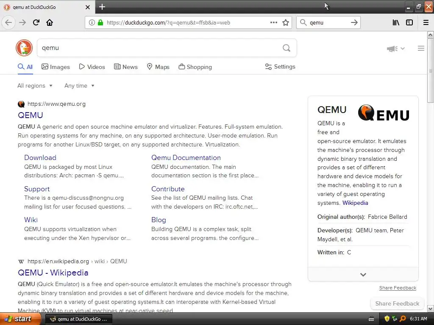The height and width of the screenshot is (325, 434).
Task: Open the Support sitelink
Action: (37, 189)
